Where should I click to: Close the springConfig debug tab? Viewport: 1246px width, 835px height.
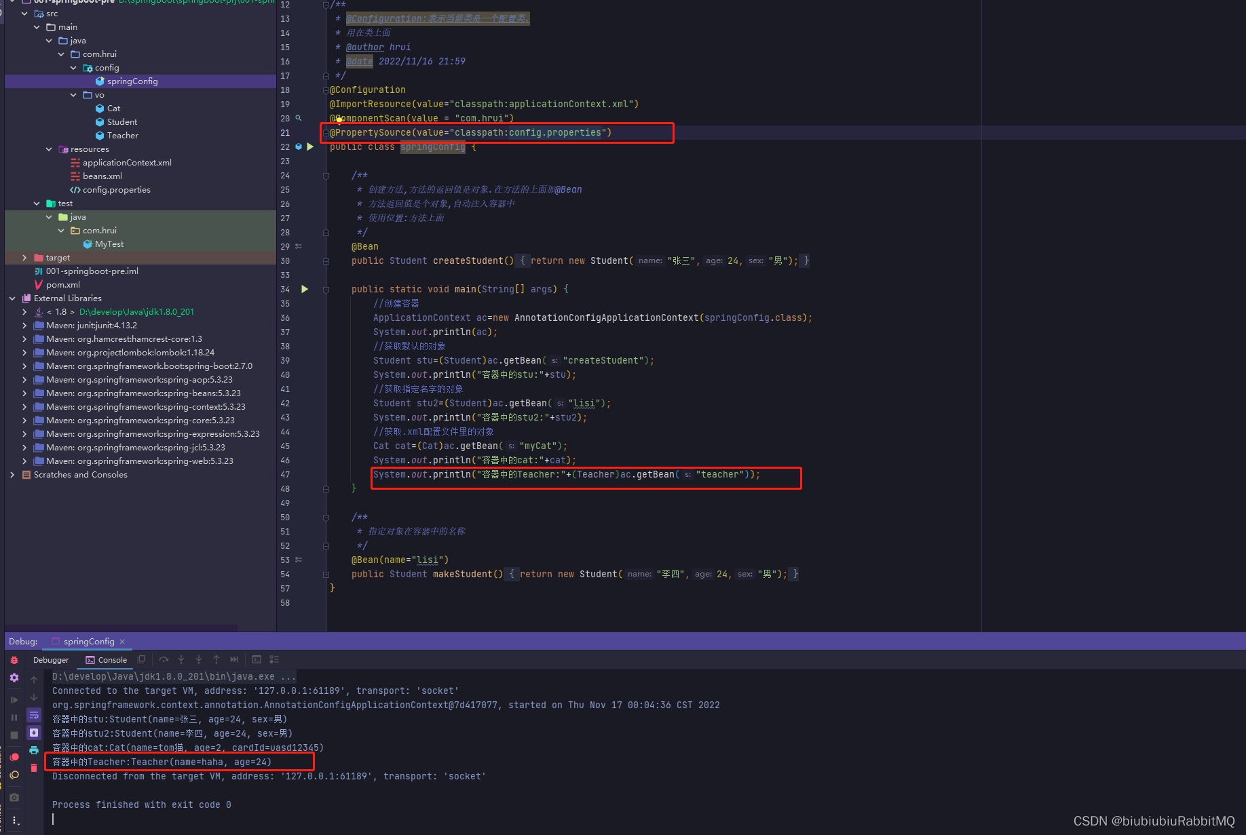tap(122, 642)
